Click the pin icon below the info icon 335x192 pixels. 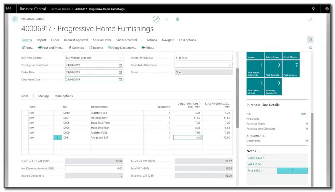pos(310,47)
